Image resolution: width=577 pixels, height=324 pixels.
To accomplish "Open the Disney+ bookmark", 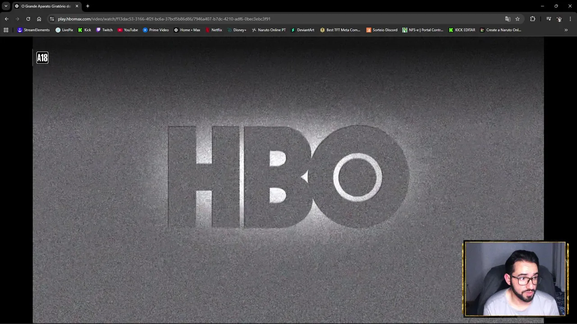I will coord(237,30).
